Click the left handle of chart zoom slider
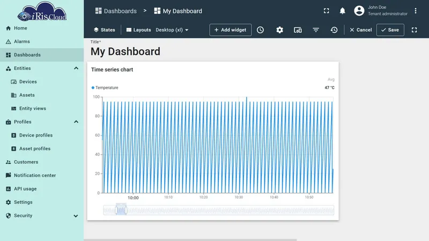This screenshot has width=429, height=241. [x=116, y=210]
